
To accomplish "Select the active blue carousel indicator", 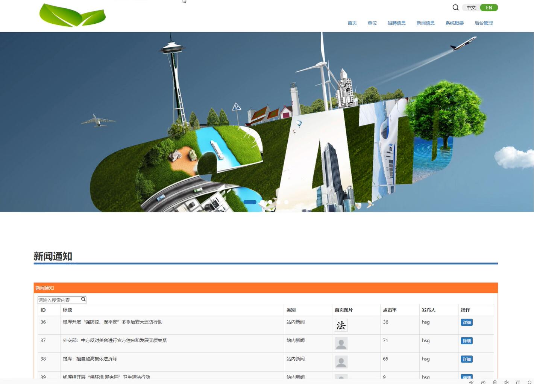I will [x=250, y=202].
